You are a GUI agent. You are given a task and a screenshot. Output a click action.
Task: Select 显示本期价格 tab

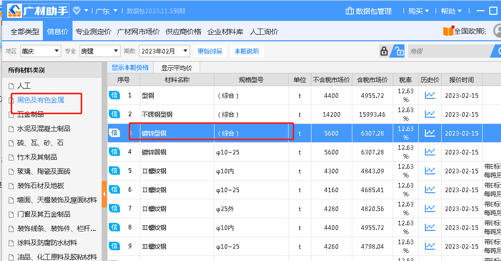coord(130,68)
